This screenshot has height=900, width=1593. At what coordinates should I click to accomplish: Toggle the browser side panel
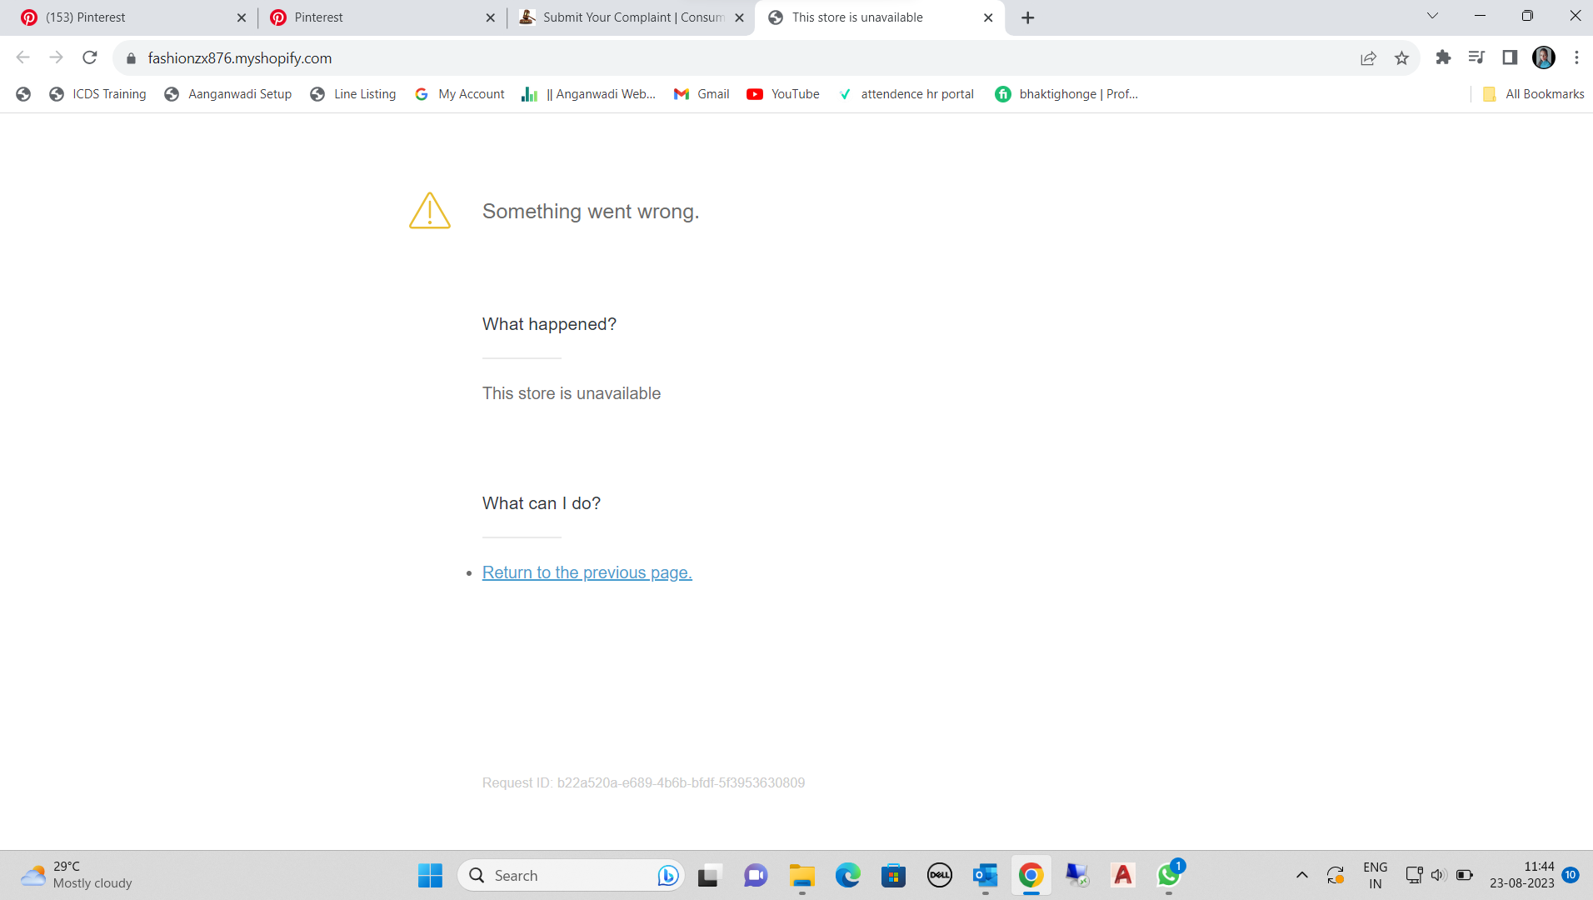pyautogui.click(x=1510, y=57)
